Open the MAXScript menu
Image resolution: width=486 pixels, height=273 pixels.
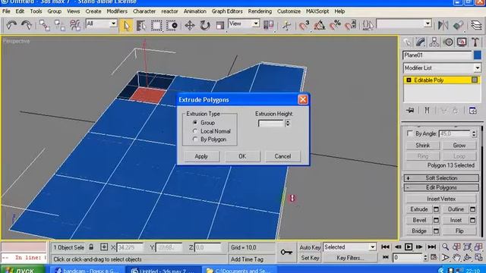[x=317, y=11]
